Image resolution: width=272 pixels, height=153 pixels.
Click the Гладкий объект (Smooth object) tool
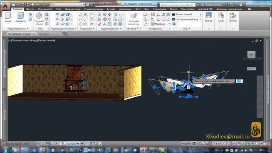(39, 19)
